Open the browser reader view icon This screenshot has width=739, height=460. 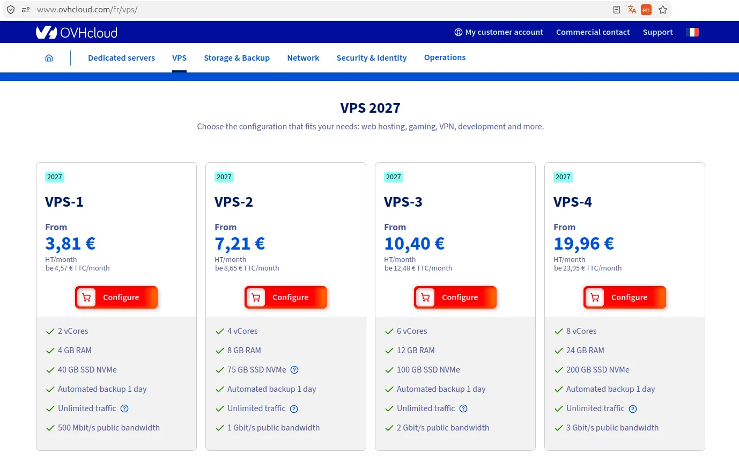coord(617,10)
